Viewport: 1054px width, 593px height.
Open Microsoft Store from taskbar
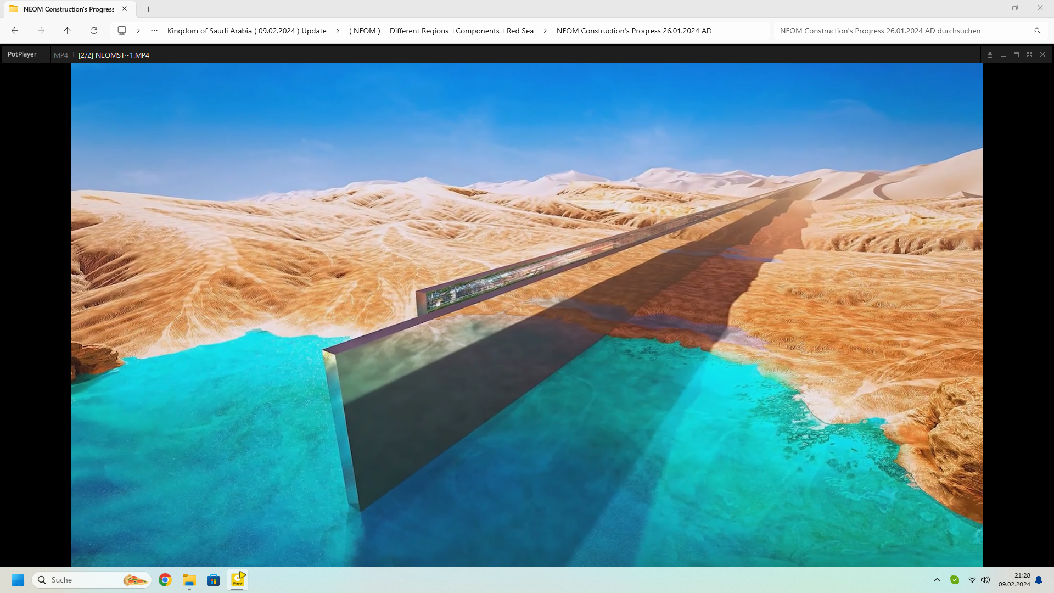[x=213, y=580]
